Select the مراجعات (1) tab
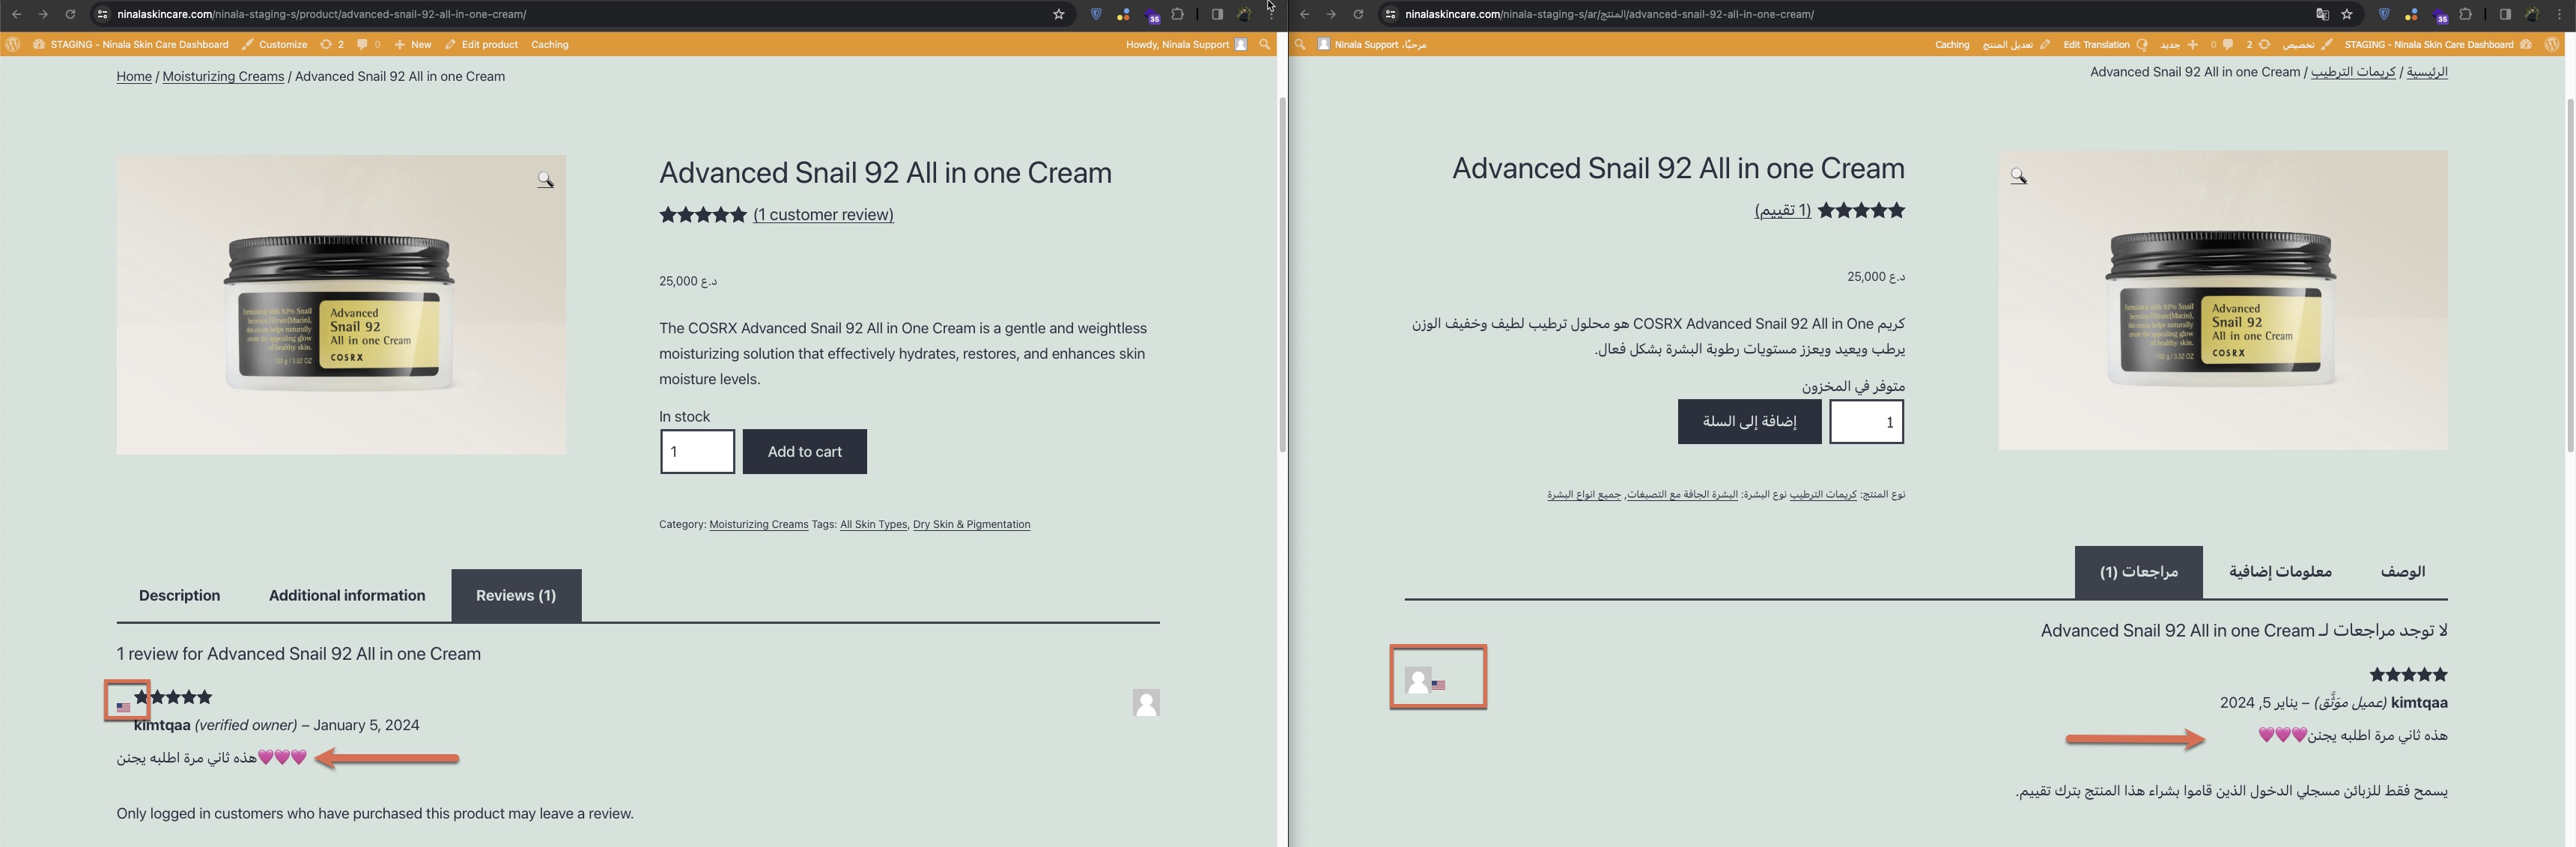2576x847 pixels. tap(2139, 571)
